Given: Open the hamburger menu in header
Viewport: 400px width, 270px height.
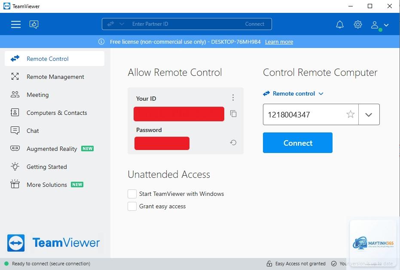Looking at the screenshot, I should [16, 24].
